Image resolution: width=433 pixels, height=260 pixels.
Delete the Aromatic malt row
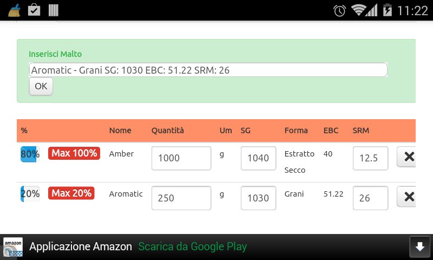tap(406, 197)
